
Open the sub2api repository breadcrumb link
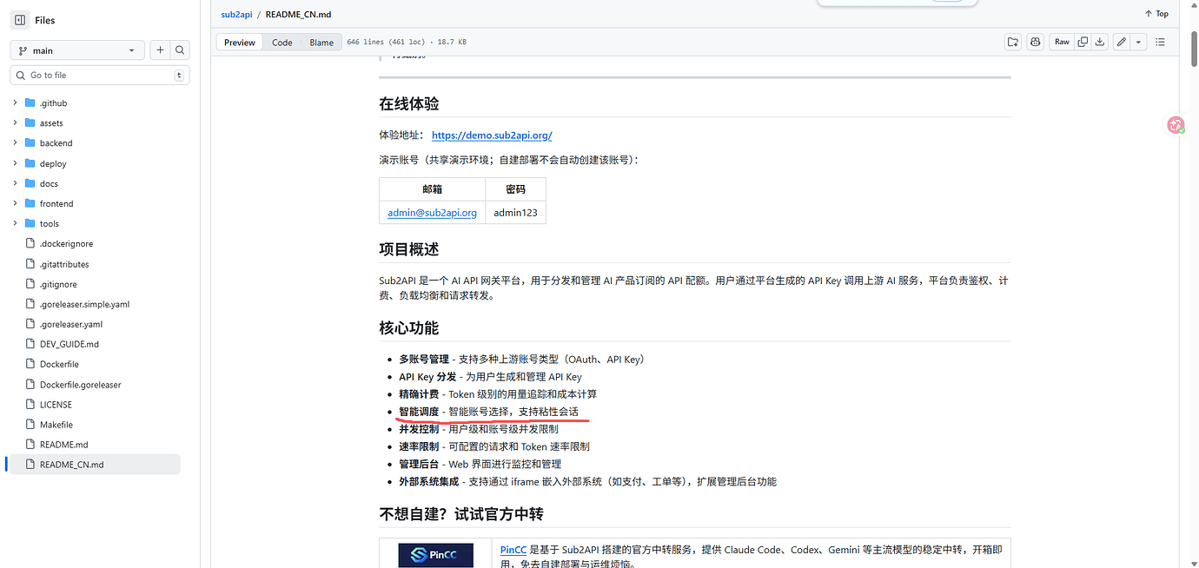pyautogui.click(x=235, y=15)
